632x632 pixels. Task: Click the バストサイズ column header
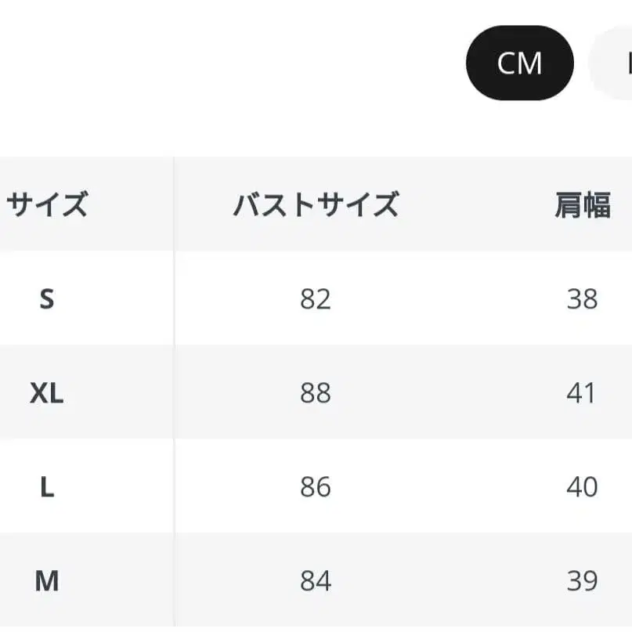tap(316, 203)
